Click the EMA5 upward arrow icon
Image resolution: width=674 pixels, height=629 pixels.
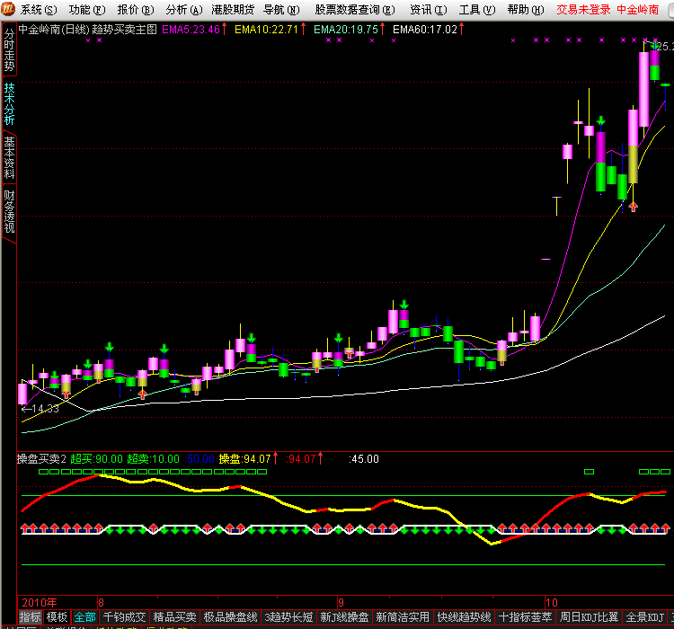tap(226, 28)
